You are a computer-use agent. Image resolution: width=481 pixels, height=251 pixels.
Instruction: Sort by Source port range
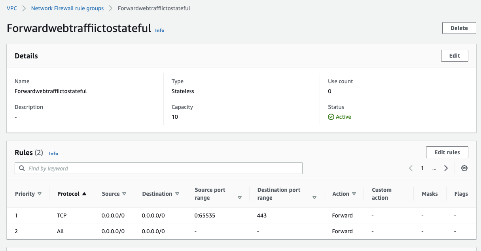[x=239, y=198]
